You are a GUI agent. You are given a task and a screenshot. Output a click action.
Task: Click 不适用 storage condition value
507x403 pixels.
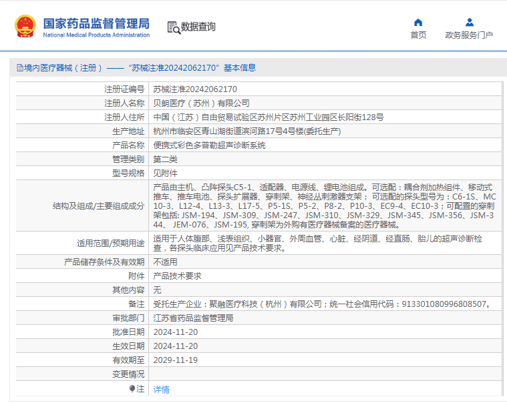click(x=165, y=262)
